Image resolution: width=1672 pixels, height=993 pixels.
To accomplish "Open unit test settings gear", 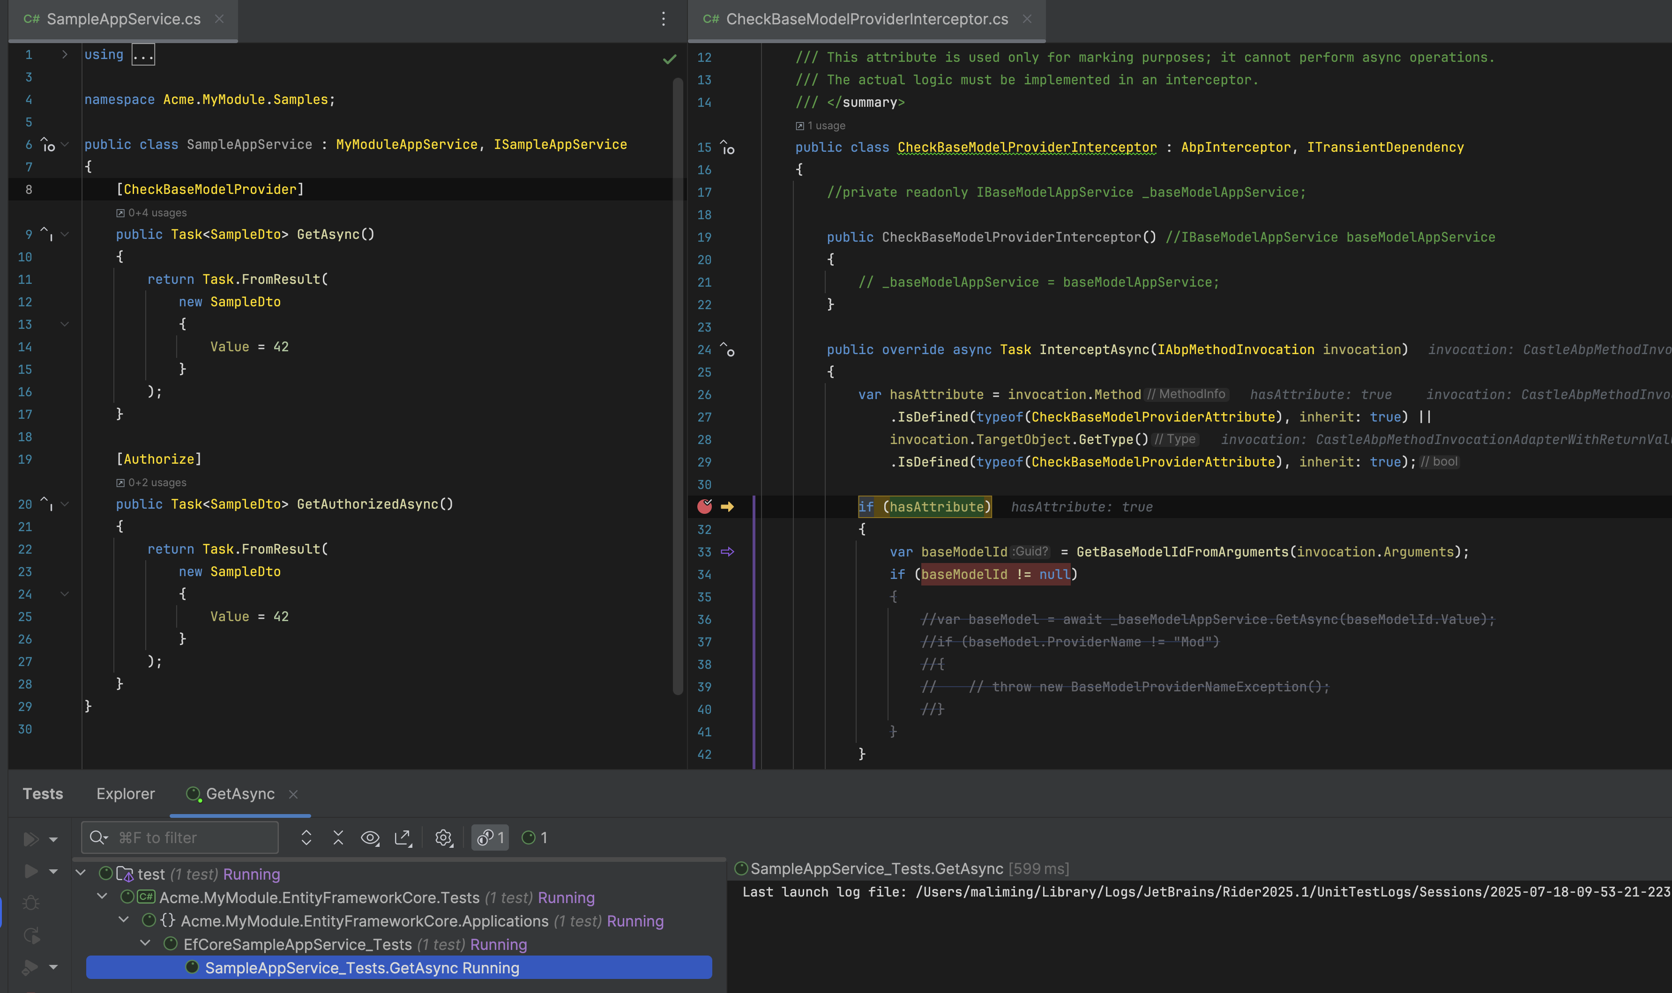I will click(x=443, y=837).
